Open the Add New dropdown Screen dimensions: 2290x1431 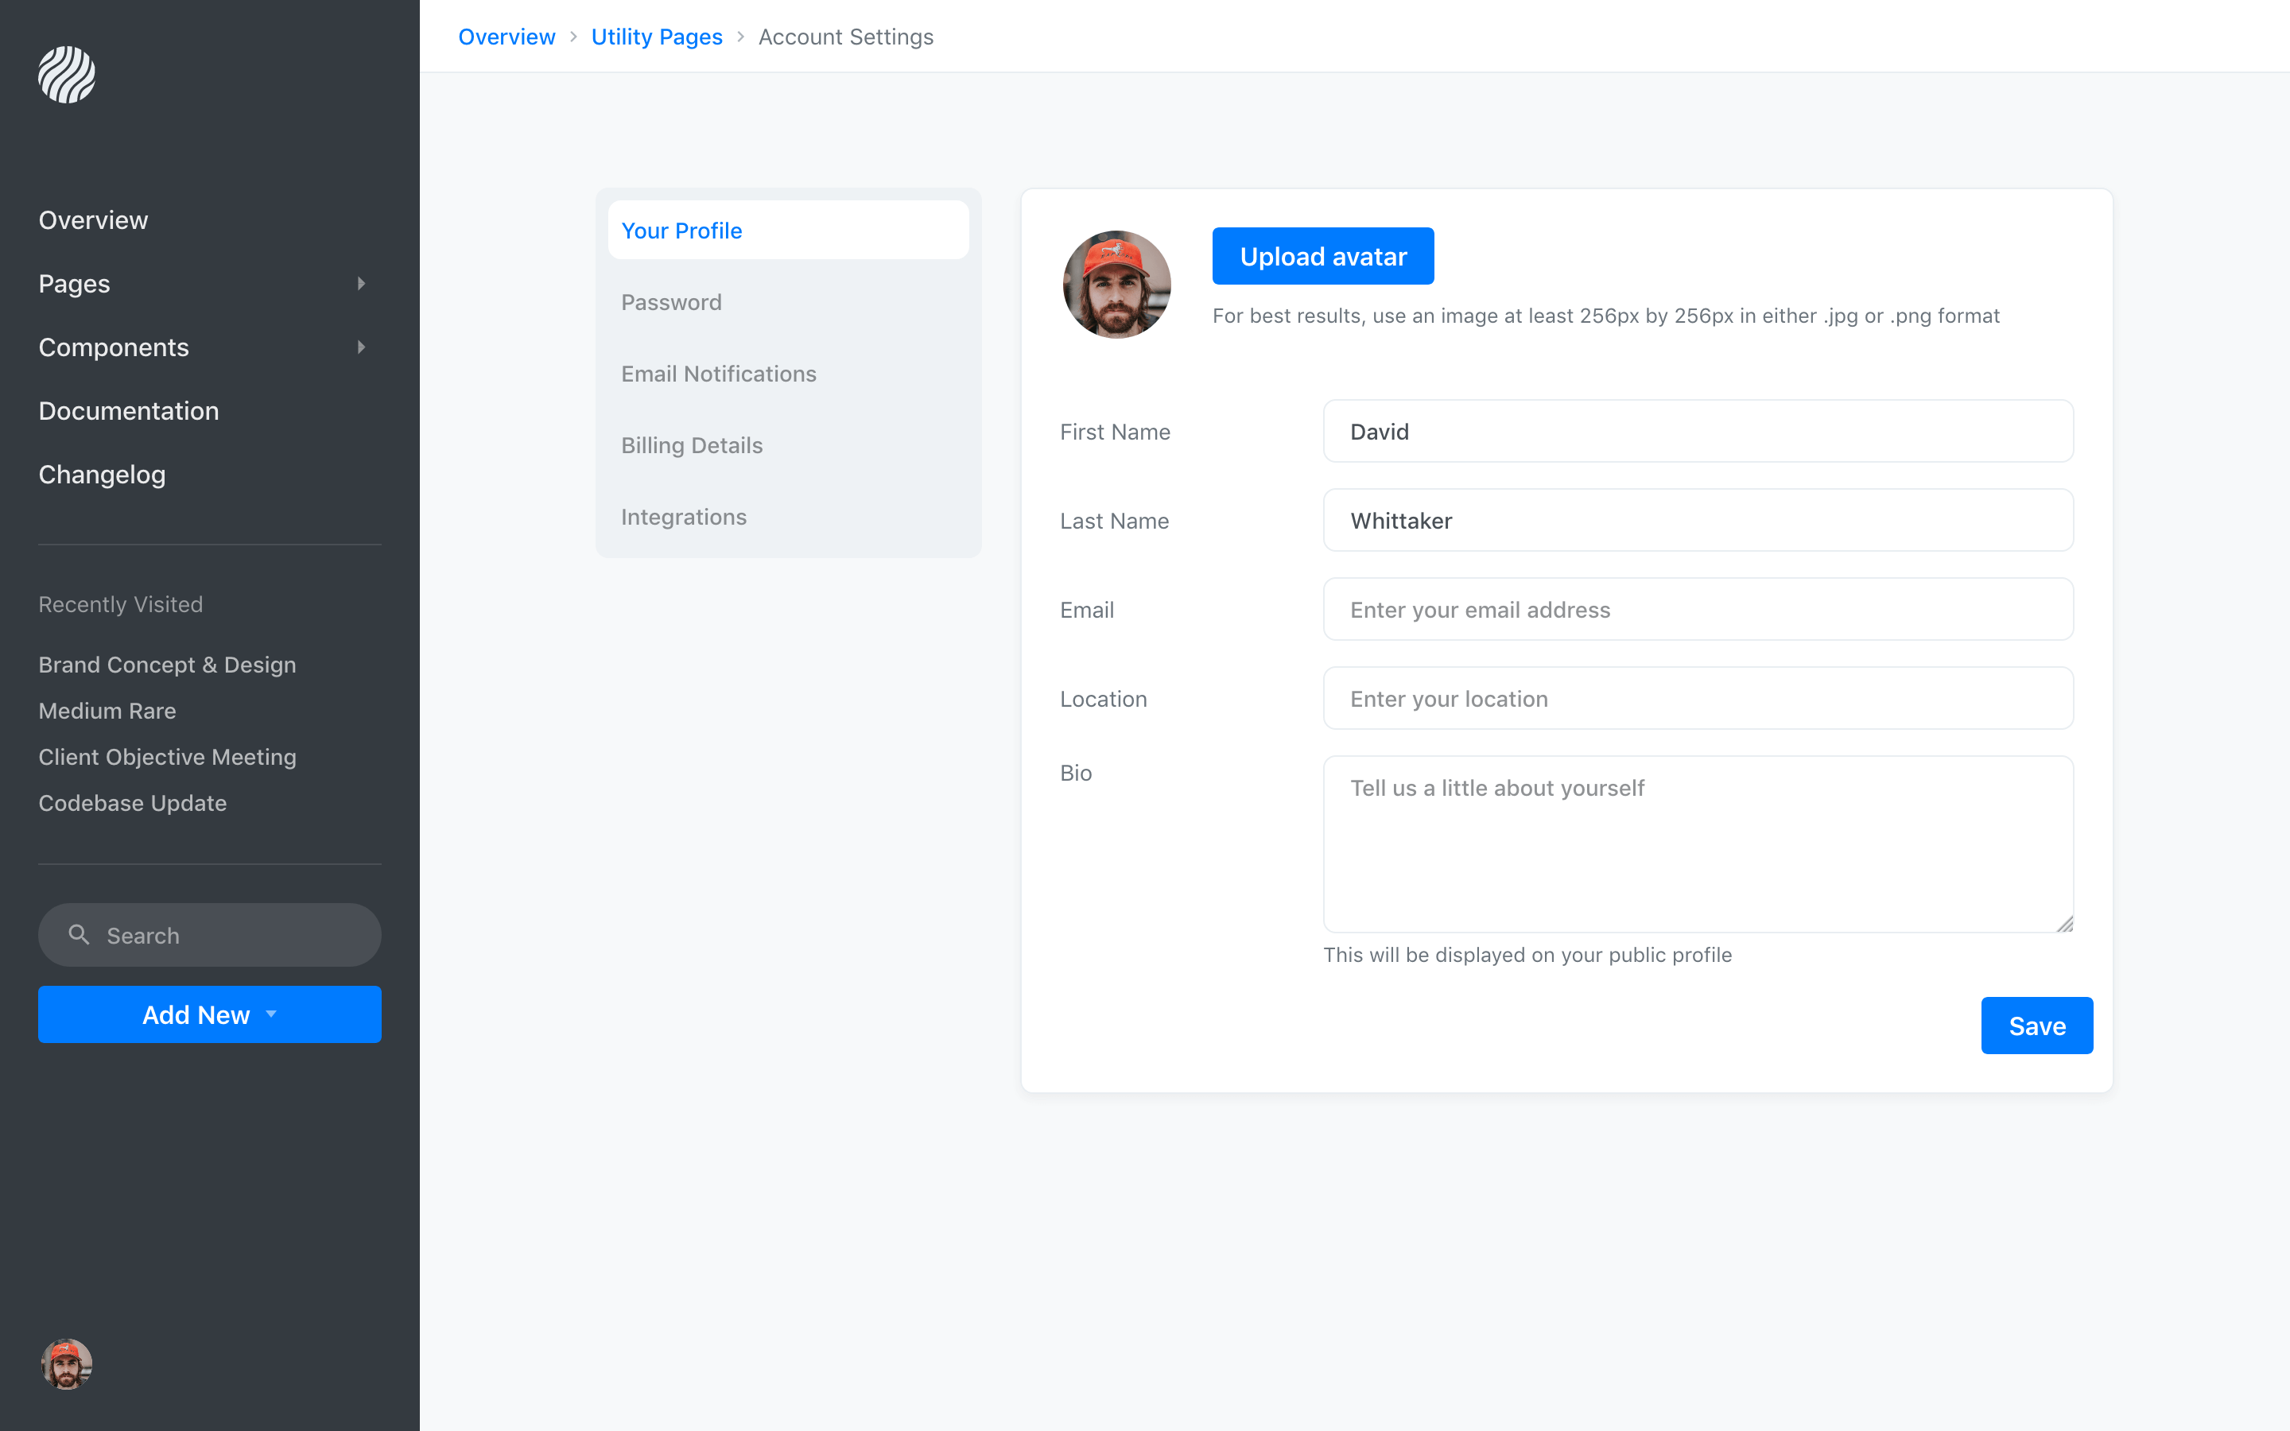(209, 1014)
